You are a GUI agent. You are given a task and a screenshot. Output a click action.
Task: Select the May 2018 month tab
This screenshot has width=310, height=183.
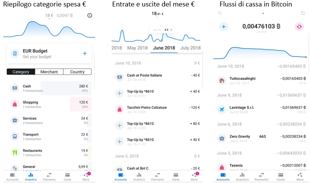pyautogui.click(x=137, y=48)
